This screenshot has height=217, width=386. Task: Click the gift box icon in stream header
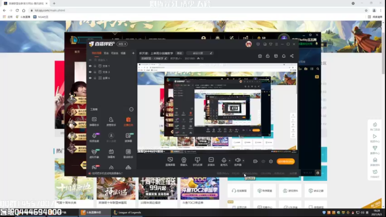[260, 56]
